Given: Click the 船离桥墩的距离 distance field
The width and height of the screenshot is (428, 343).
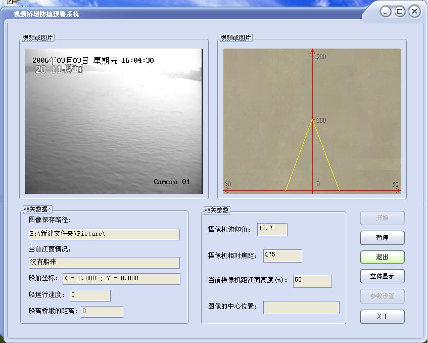Looking at the screenshot, I should [102, 312].
